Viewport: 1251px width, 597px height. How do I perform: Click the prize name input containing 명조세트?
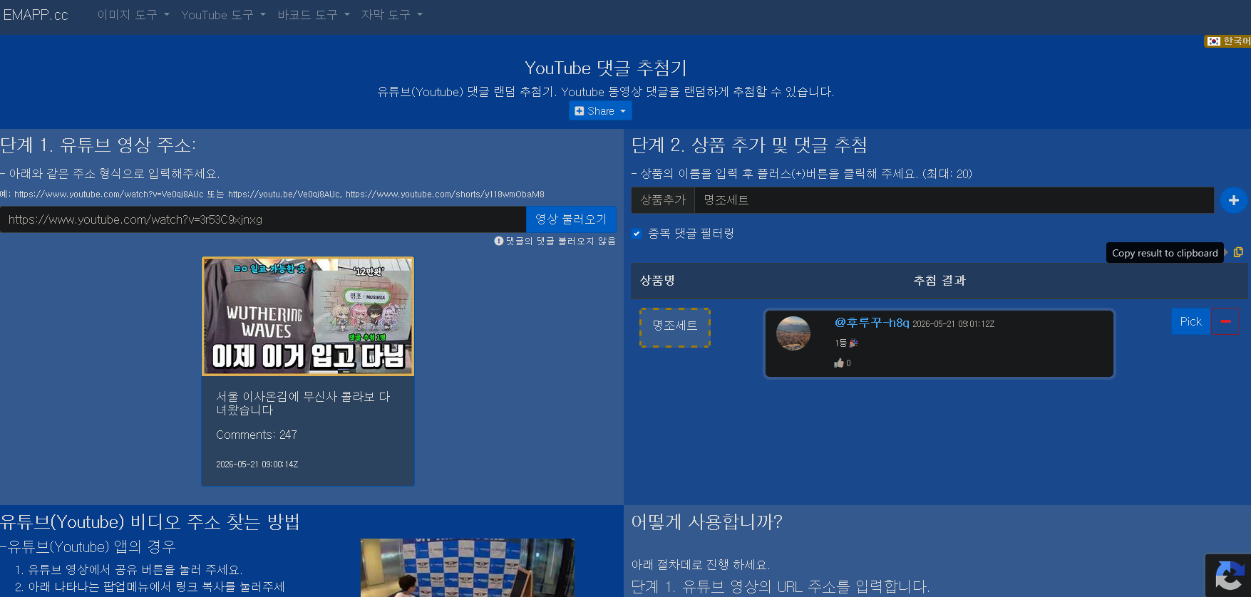click(x=954, y=200)
